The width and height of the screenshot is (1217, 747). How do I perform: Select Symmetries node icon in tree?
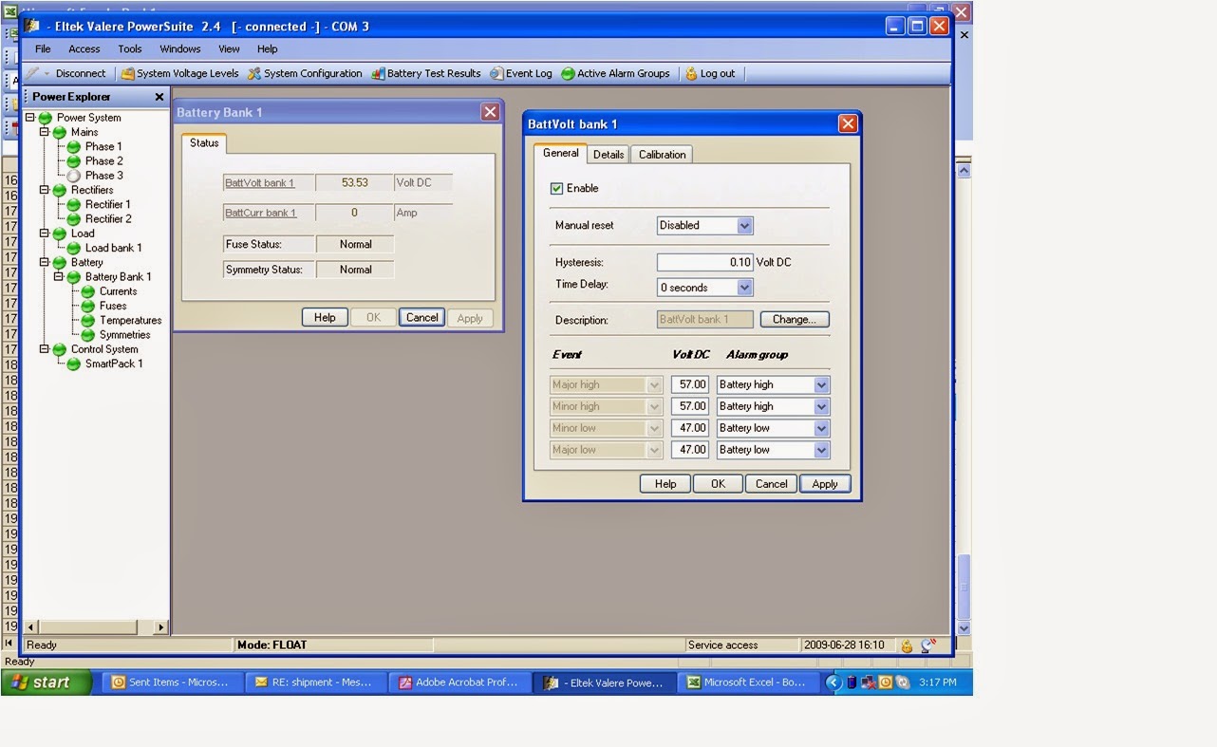[88, 335]
